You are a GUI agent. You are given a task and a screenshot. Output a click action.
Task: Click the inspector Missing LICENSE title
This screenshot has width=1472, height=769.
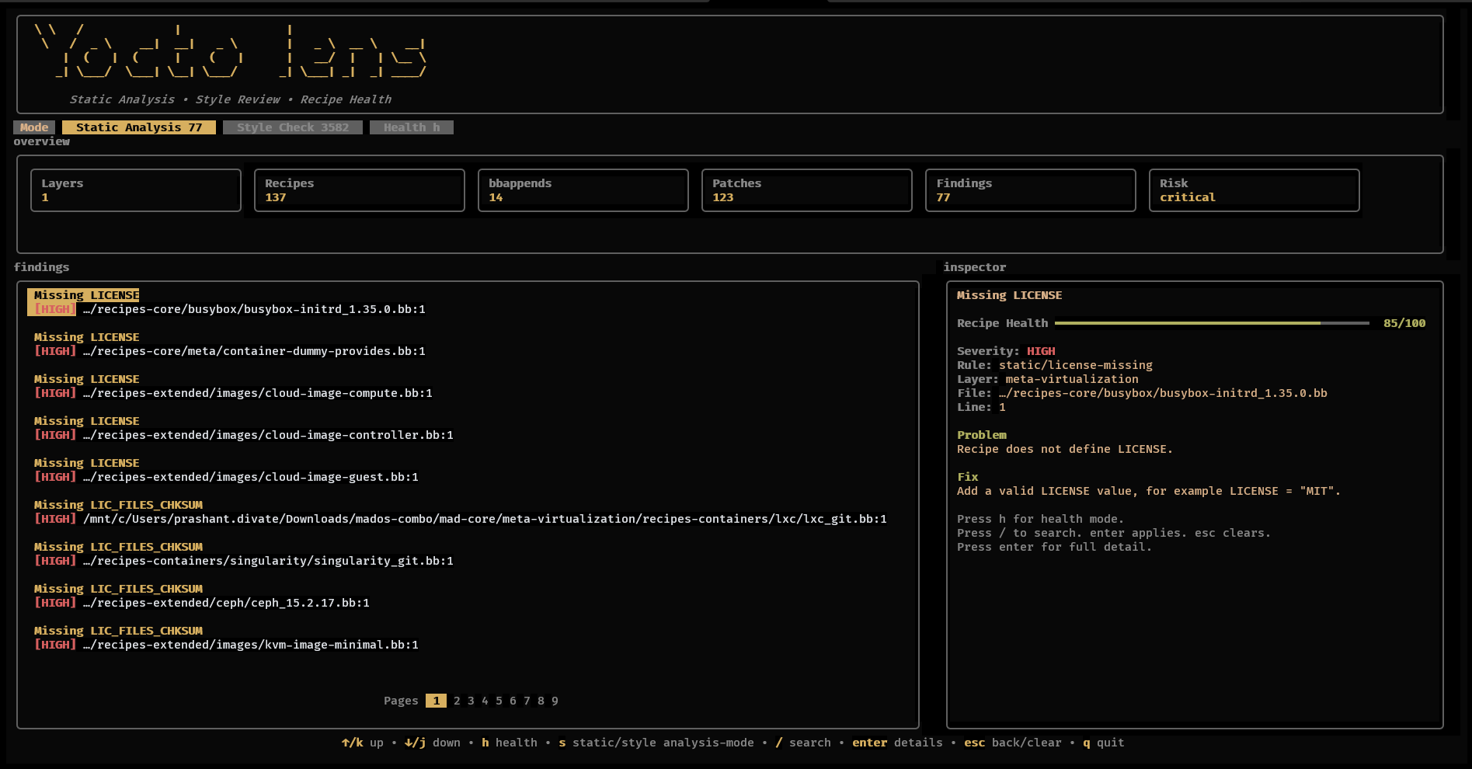click(x=1009, y=295)
